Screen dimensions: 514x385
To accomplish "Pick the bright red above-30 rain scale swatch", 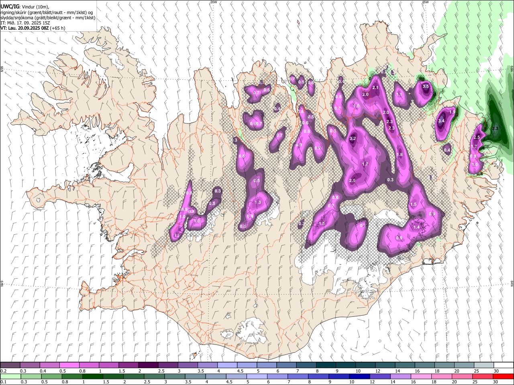I will click(x=503, y=376).
